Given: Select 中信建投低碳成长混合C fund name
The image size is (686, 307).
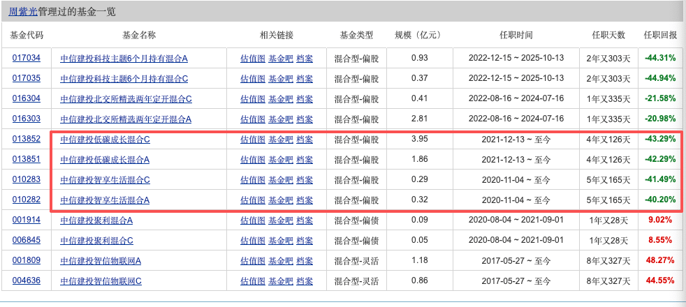Looking at the screenshot, I should (105, 140).
